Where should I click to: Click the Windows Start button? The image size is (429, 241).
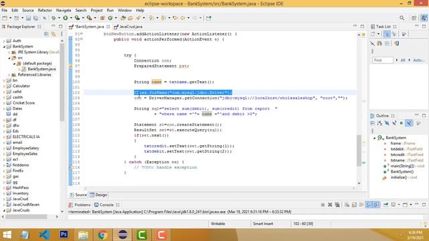point(7,234)
